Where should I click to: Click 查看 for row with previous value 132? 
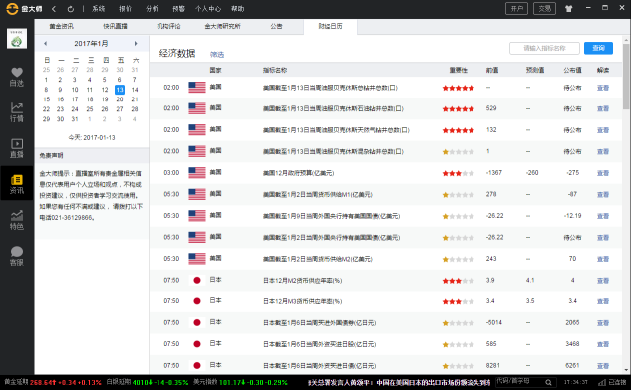point(603,130)
